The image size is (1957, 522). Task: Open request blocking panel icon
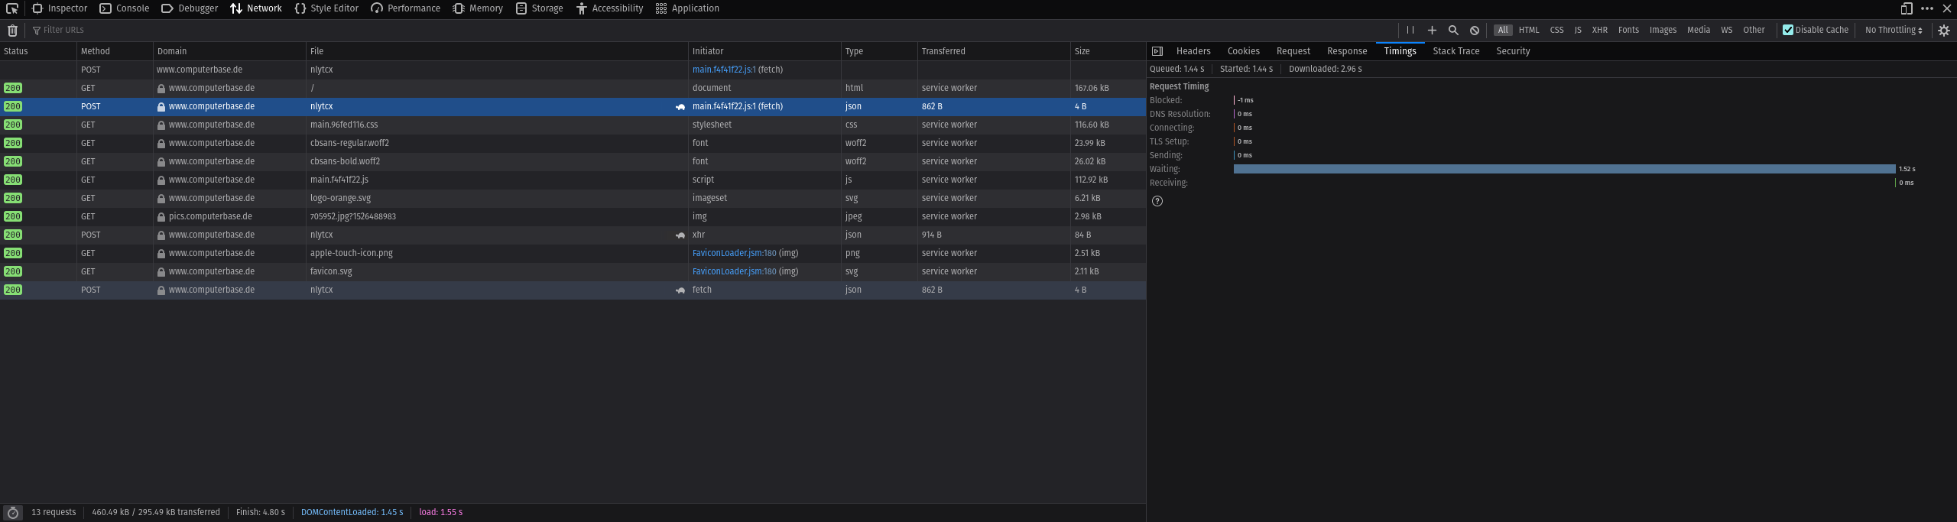coord(1475,30)
